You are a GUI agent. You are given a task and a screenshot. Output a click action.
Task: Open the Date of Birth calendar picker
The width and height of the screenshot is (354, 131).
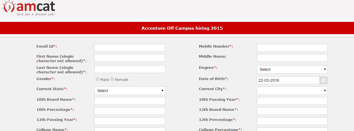(323, 80)
